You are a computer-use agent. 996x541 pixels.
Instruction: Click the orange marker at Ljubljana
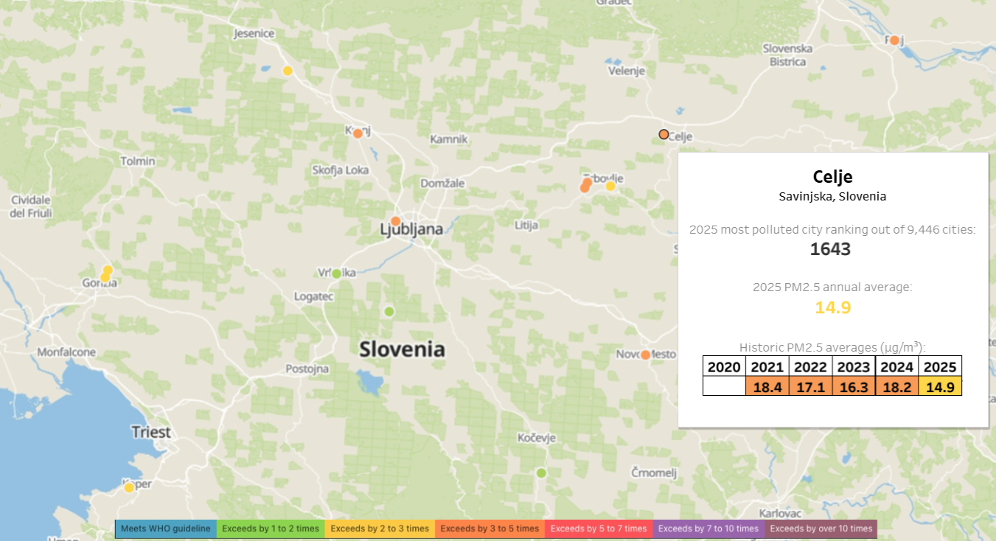[x=395, y=221]
